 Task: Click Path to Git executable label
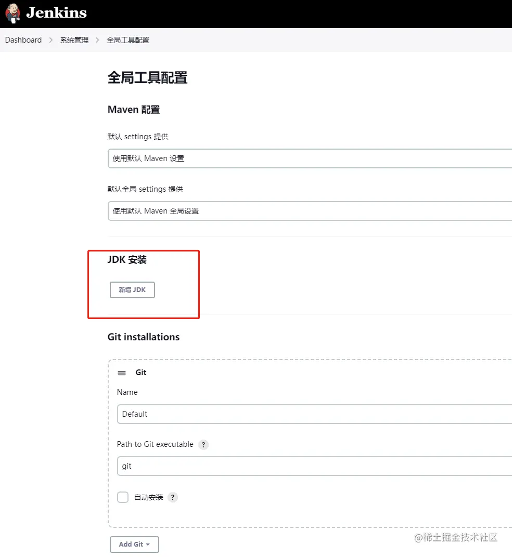click(x=155, y=444)
